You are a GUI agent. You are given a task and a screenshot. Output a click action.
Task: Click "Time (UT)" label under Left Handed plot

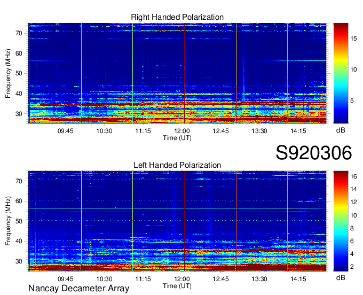tap(177, 286)
